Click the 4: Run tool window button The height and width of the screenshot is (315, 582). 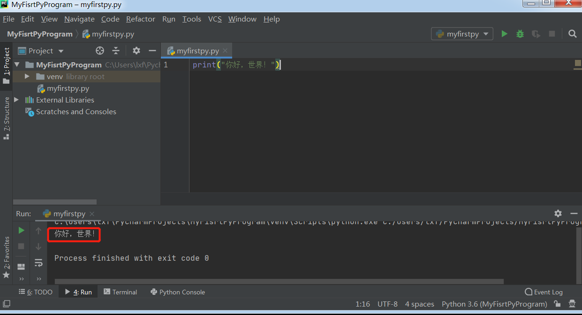click(x=78, y=292)
